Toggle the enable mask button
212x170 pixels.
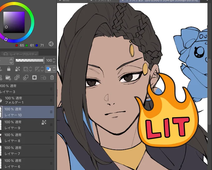[26, 69]
